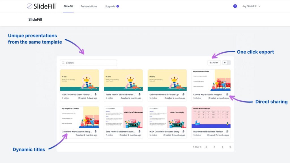Click the SlideFill logo icon
Viewport: 290px width, 163px height.
[29, 6]
